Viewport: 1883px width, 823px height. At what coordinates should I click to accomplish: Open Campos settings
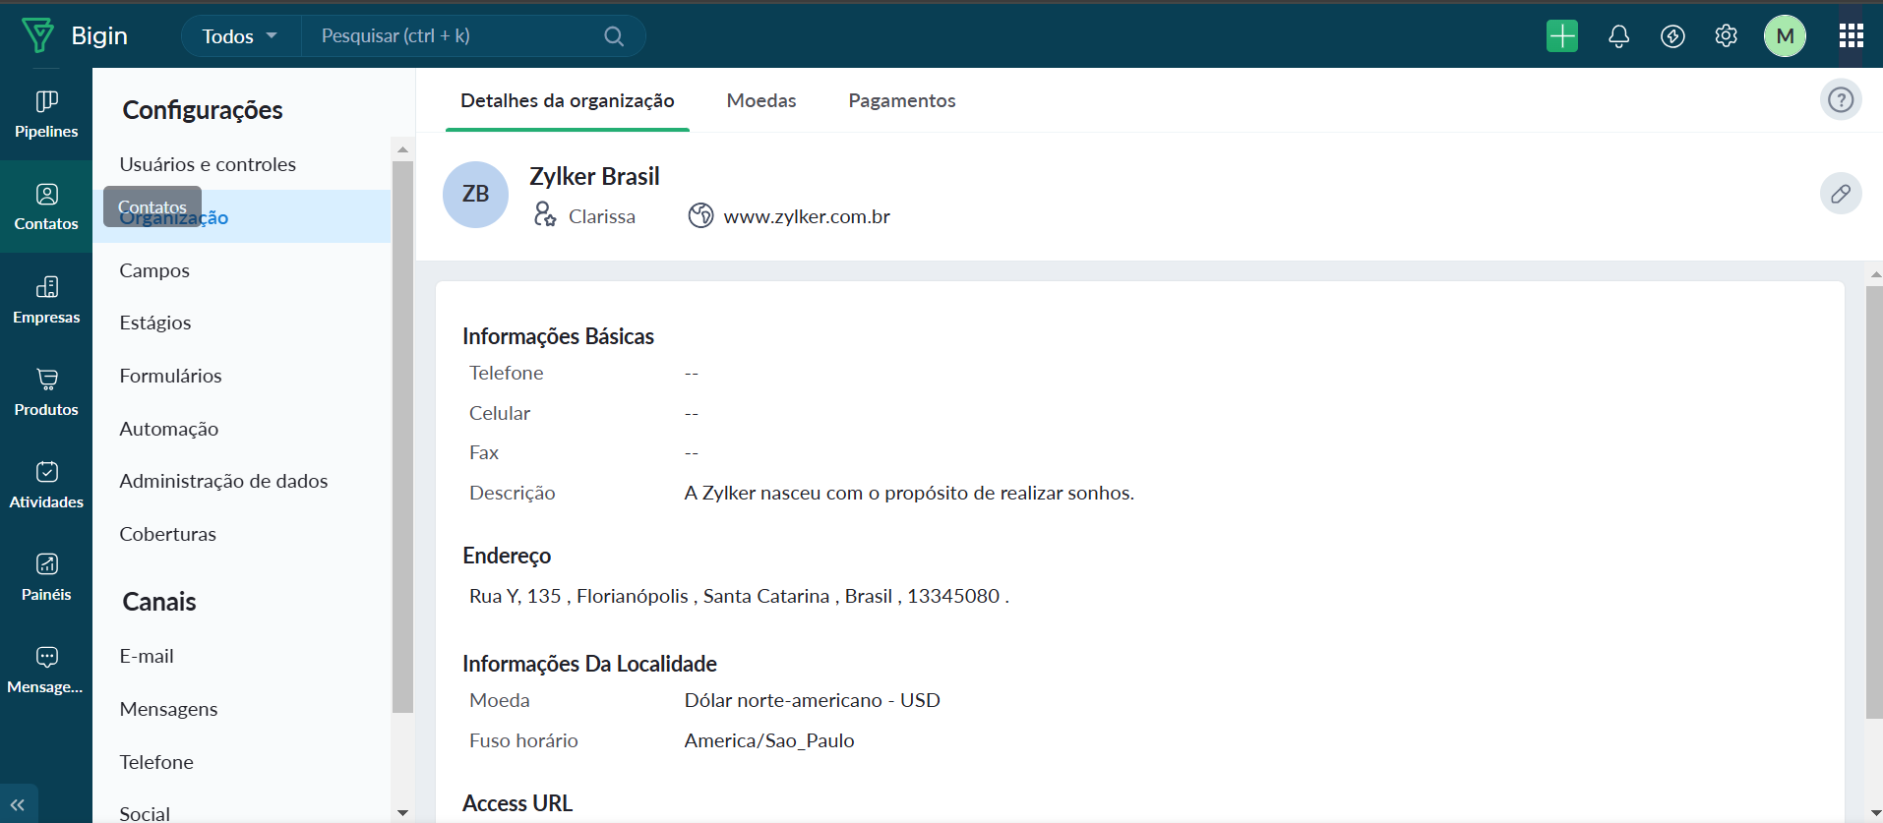point(242,270)
